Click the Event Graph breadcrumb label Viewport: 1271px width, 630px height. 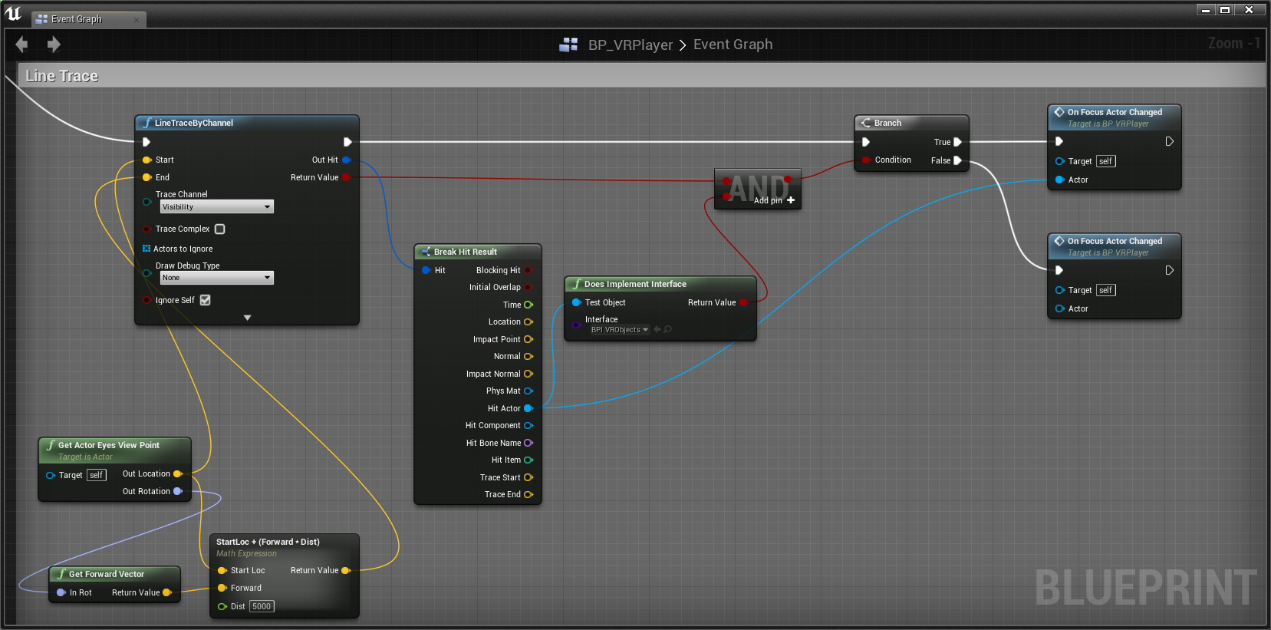[x=733, y=45]
